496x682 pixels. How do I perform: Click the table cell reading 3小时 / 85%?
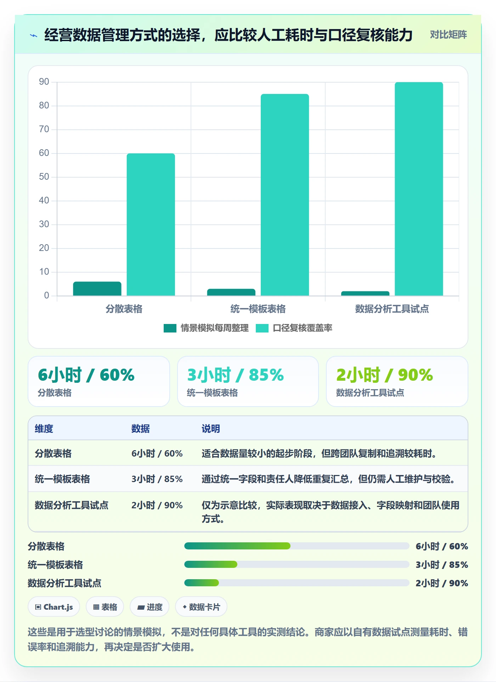coord(157,479)
